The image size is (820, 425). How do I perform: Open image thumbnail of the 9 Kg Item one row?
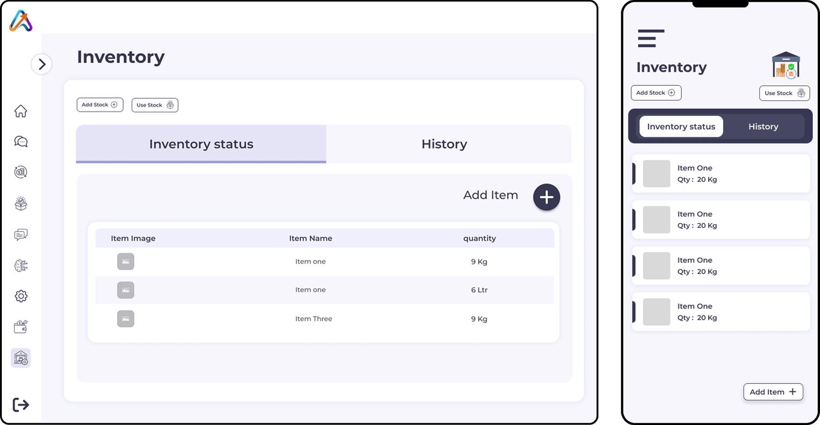pos(126,261)
